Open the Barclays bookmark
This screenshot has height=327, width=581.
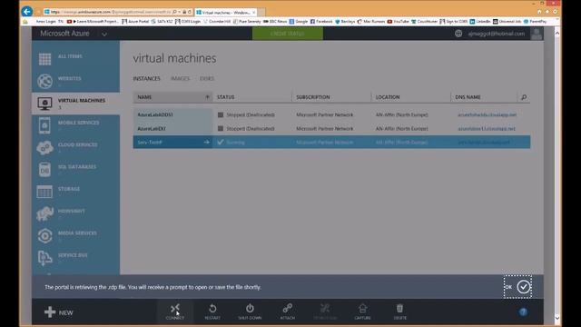[x=345, y=22]
